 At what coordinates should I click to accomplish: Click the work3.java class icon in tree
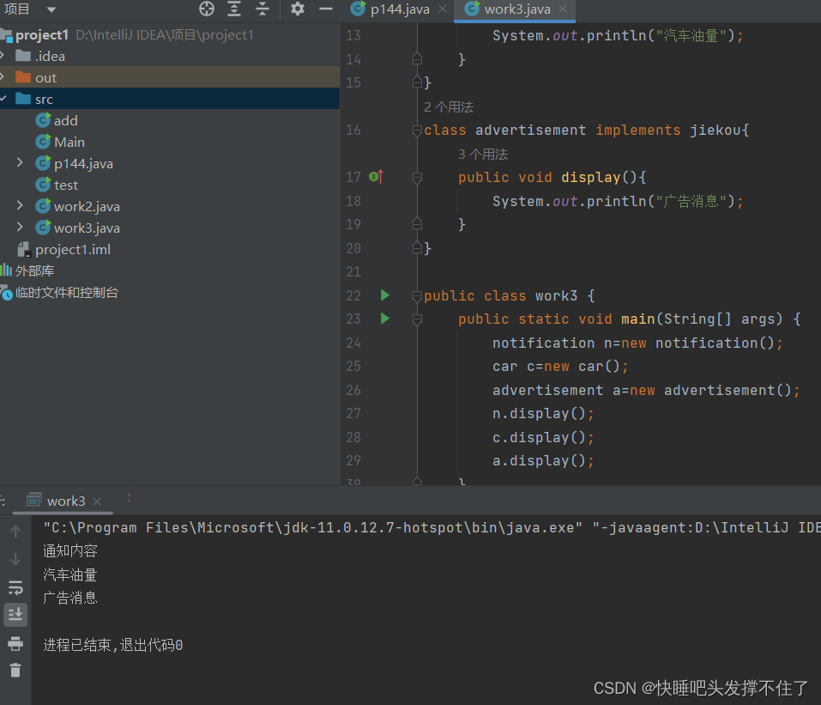43,228
